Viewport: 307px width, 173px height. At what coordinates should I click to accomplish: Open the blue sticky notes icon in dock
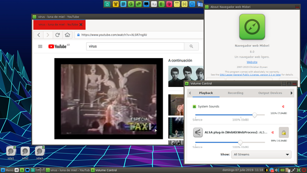(123, 4)
